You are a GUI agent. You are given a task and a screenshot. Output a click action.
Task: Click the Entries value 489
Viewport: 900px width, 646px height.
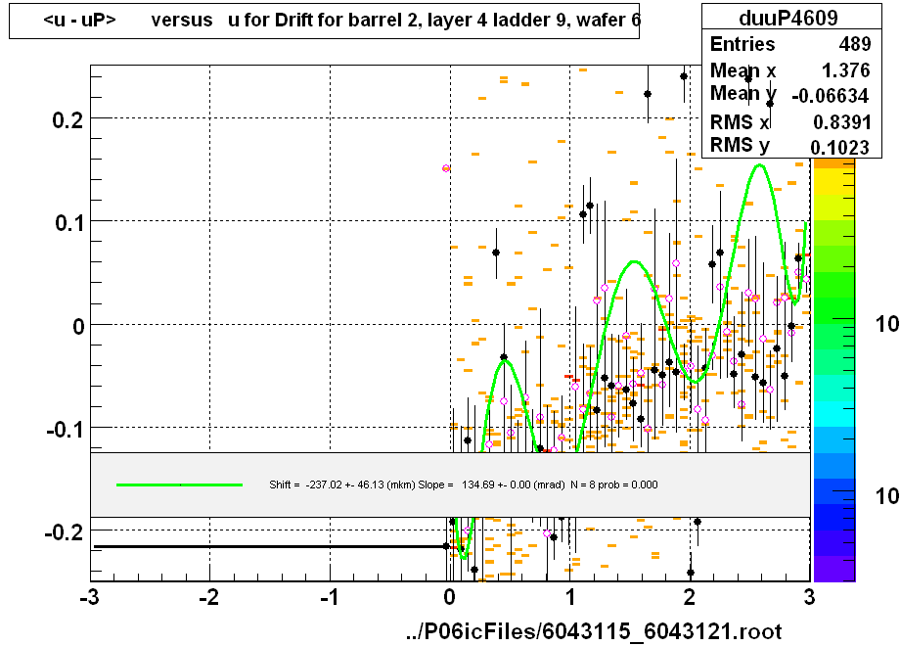855,44
